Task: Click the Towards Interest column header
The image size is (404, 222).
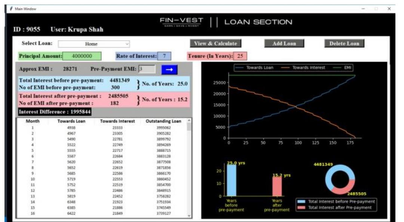Action: pyautogui.click(x=117, y=121)
